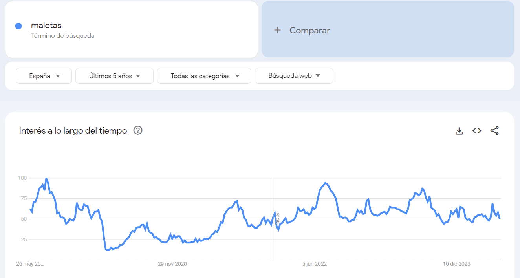Click the plus icon beside Comparar
Screen dimensions: 520x278
277,30
